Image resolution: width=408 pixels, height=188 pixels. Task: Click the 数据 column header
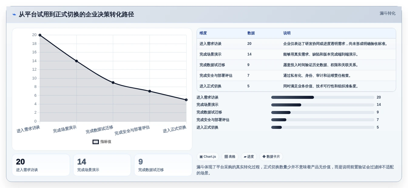tap(251, 33)
